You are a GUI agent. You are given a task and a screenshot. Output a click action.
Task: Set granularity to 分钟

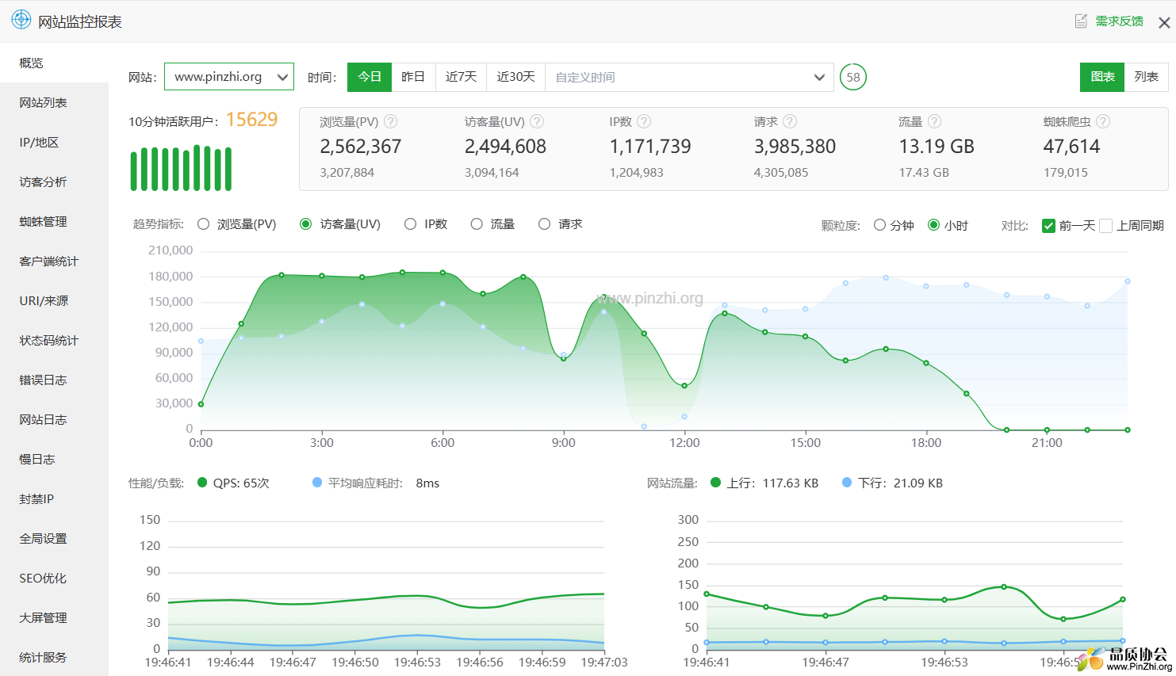tap(879, 225)
